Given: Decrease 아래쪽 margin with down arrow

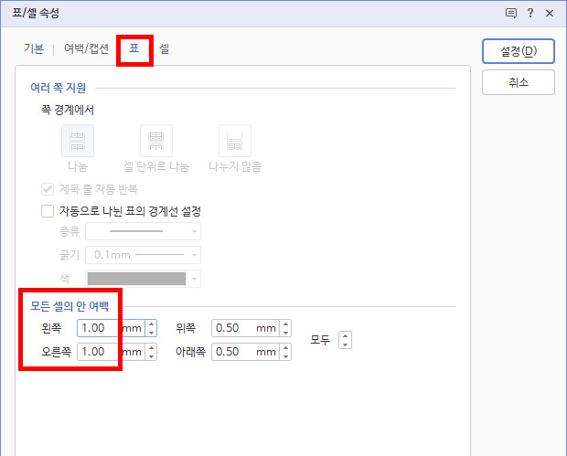Looking at the screenshot, I should 285,355.
